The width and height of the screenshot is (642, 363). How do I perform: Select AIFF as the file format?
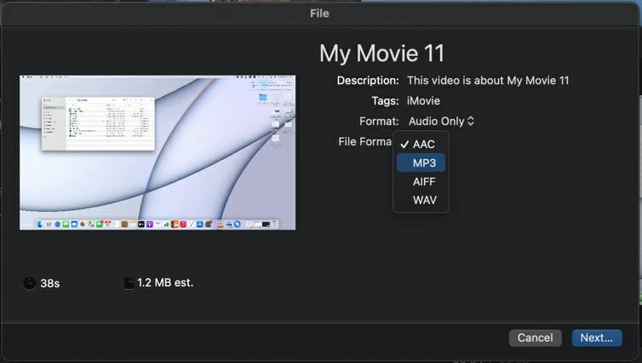point(424,181)
